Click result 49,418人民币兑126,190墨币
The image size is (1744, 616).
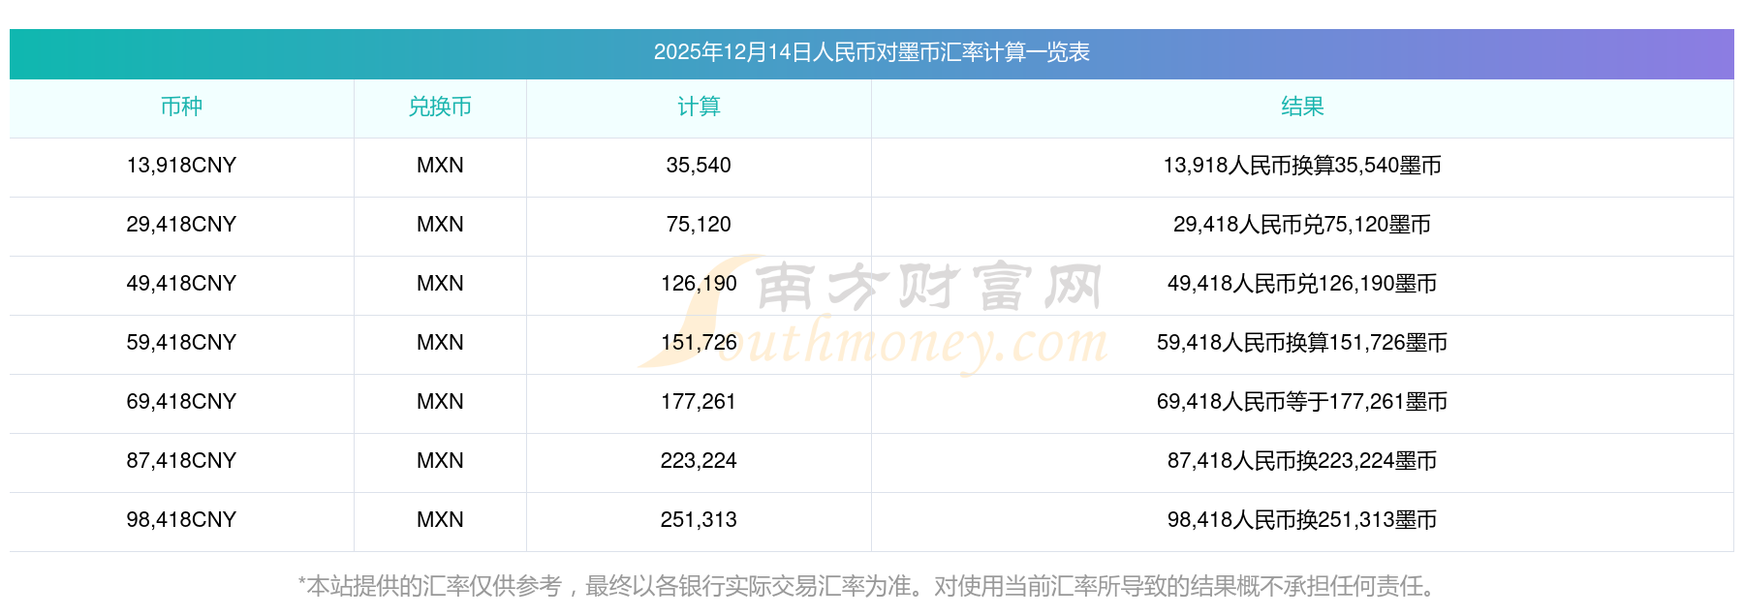click(1302, 284)
